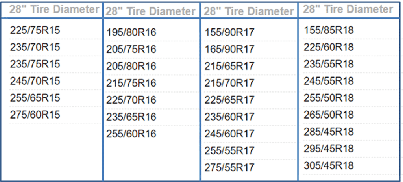Screen dimensions: 403x182
Task: Pick the 215/75R16 tire entry
Action: point(131,84)
